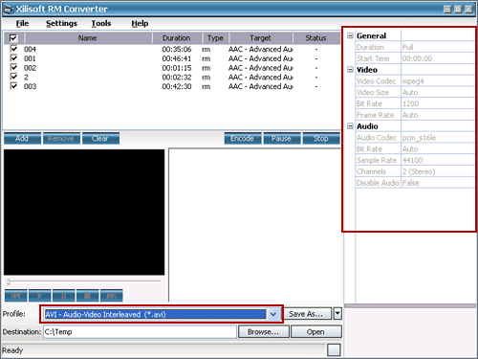Viewport: 478px width, 359px height.
Task: Click the skip to previous playback button
Action: (15, 296)
